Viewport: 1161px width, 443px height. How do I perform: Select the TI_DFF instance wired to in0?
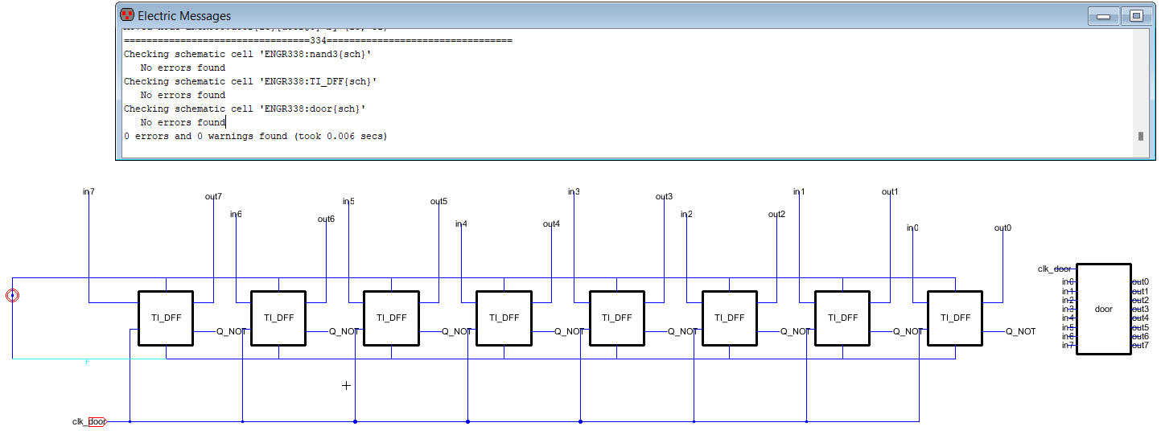coord(954,318)
